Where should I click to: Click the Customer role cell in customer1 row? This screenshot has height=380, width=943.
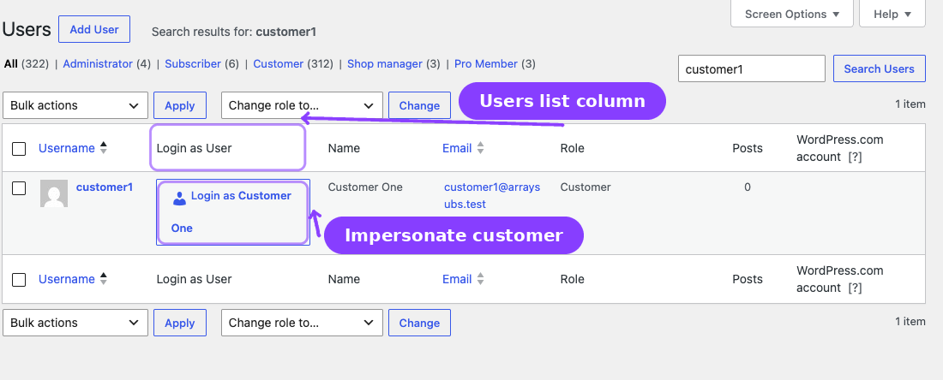586,187
